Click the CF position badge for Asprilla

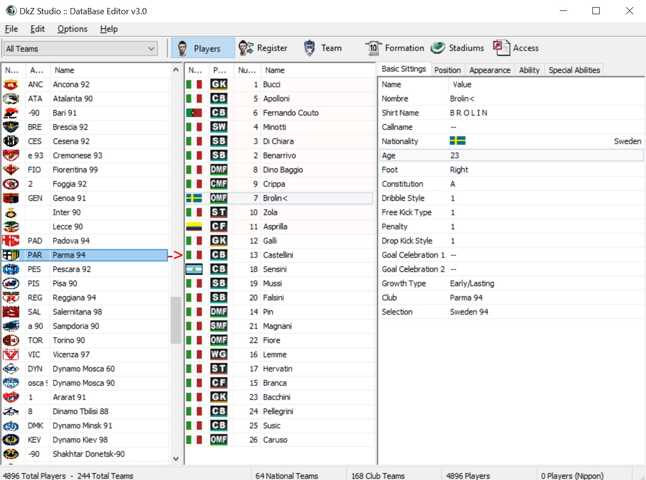point(219,226)
